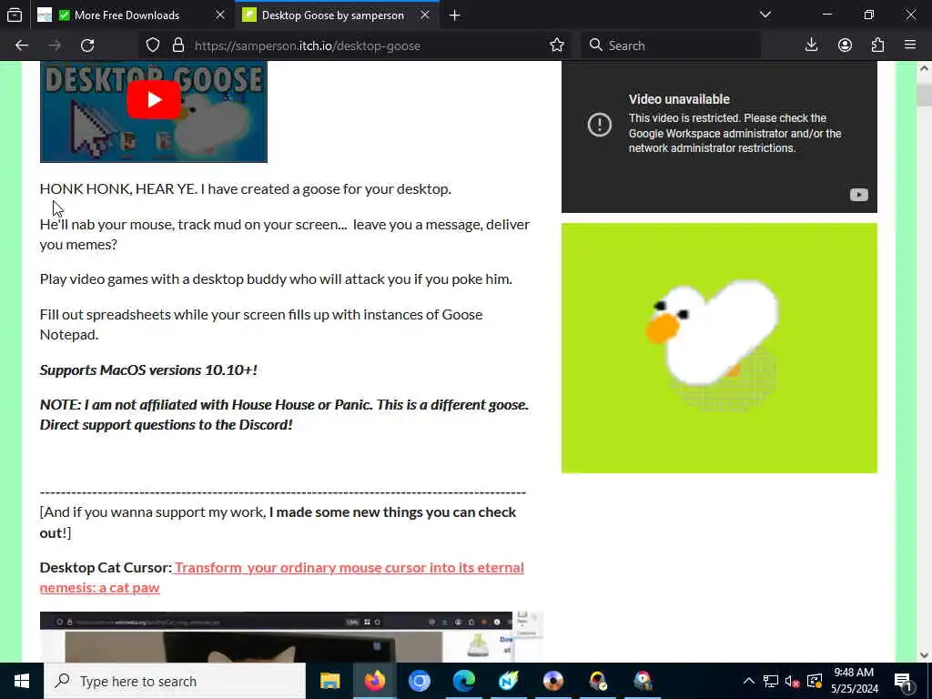Open the blue N comet taskbar app
The image size is (932, 699).
[508, 681]
